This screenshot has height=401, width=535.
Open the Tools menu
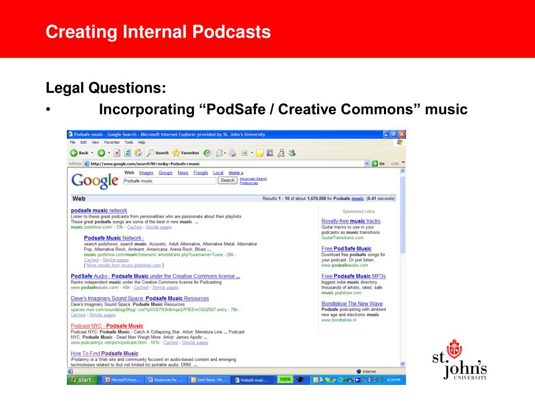[129, 143]
